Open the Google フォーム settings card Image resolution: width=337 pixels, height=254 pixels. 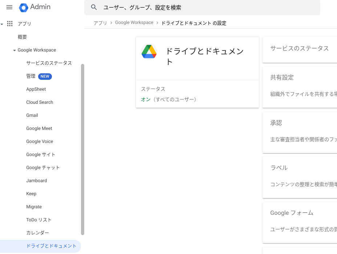[x=300, y=223]
